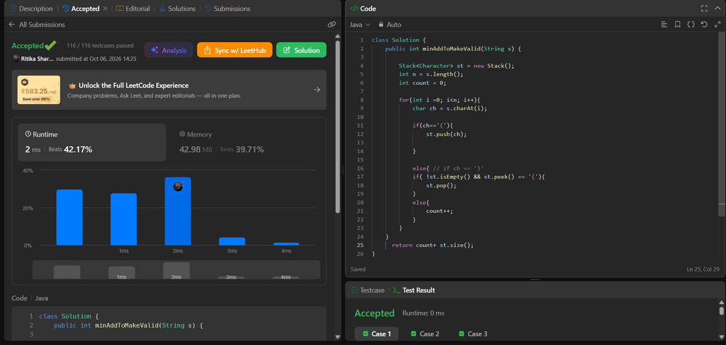
Task: Switch to the Editorial tab
Action: click(x=132, y=8)
